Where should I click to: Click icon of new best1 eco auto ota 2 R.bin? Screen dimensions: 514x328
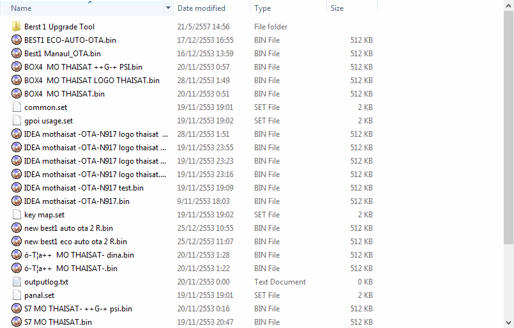pos(17,242)
